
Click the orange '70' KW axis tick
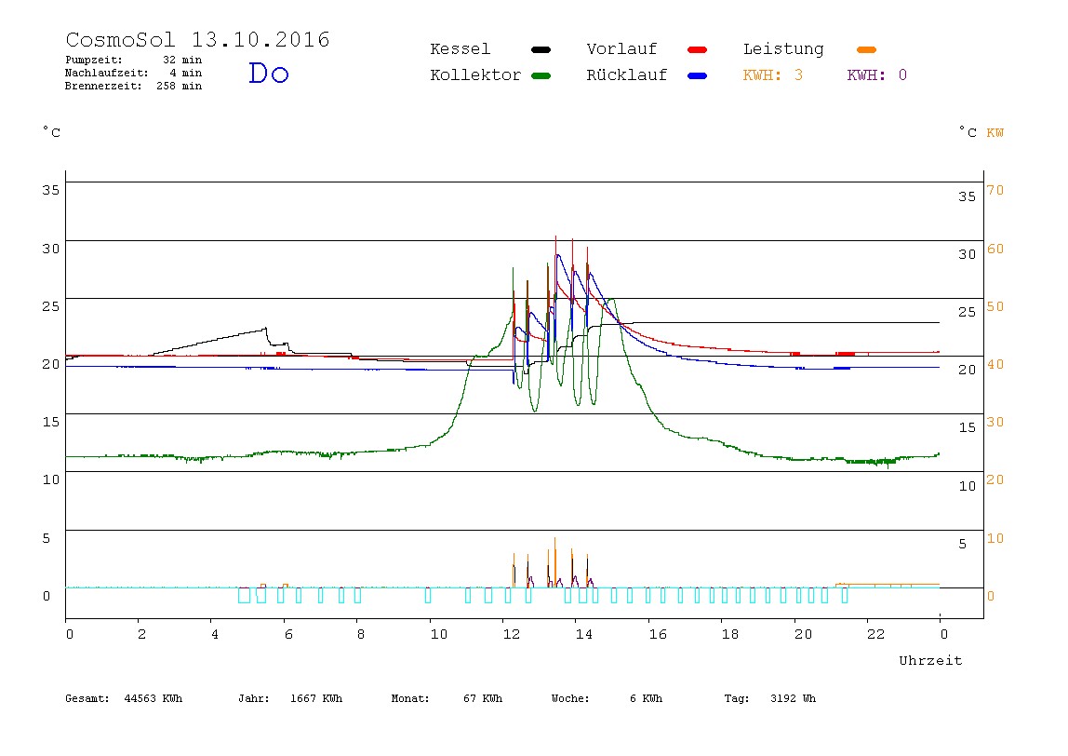(995, 190)
